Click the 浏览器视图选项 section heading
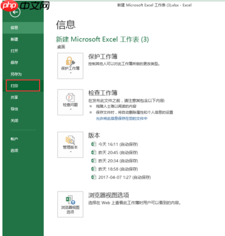This screenshot has width=225, height=236. (109, 195)
